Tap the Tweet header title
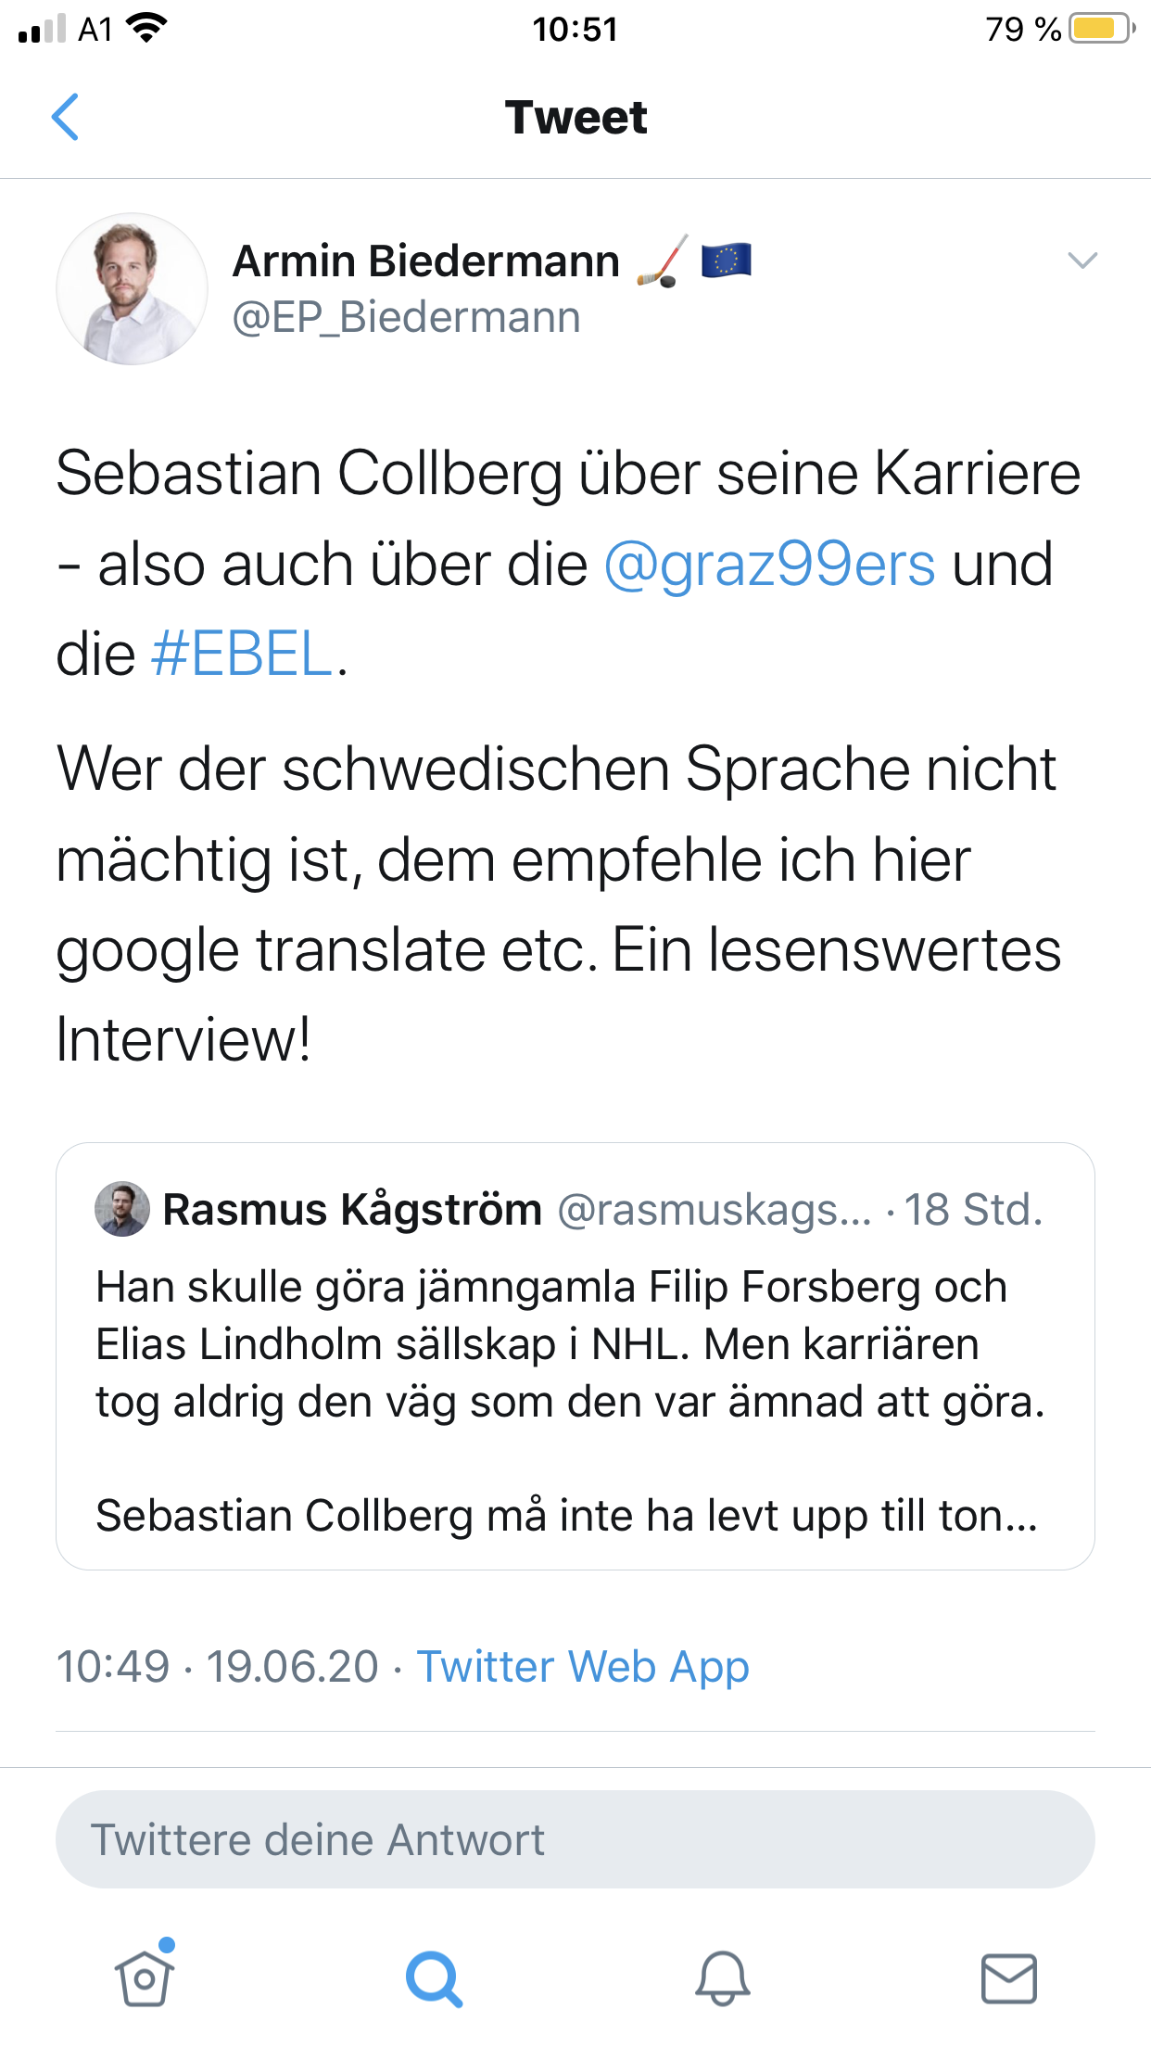This screenshot has height=2047, width=1151. (x=575, y=118)
